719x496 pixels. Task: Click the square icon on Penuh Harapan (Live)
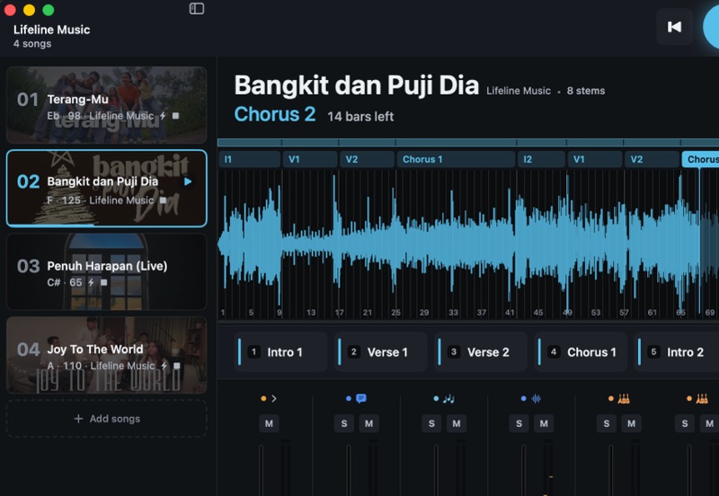tap(103, 282)
